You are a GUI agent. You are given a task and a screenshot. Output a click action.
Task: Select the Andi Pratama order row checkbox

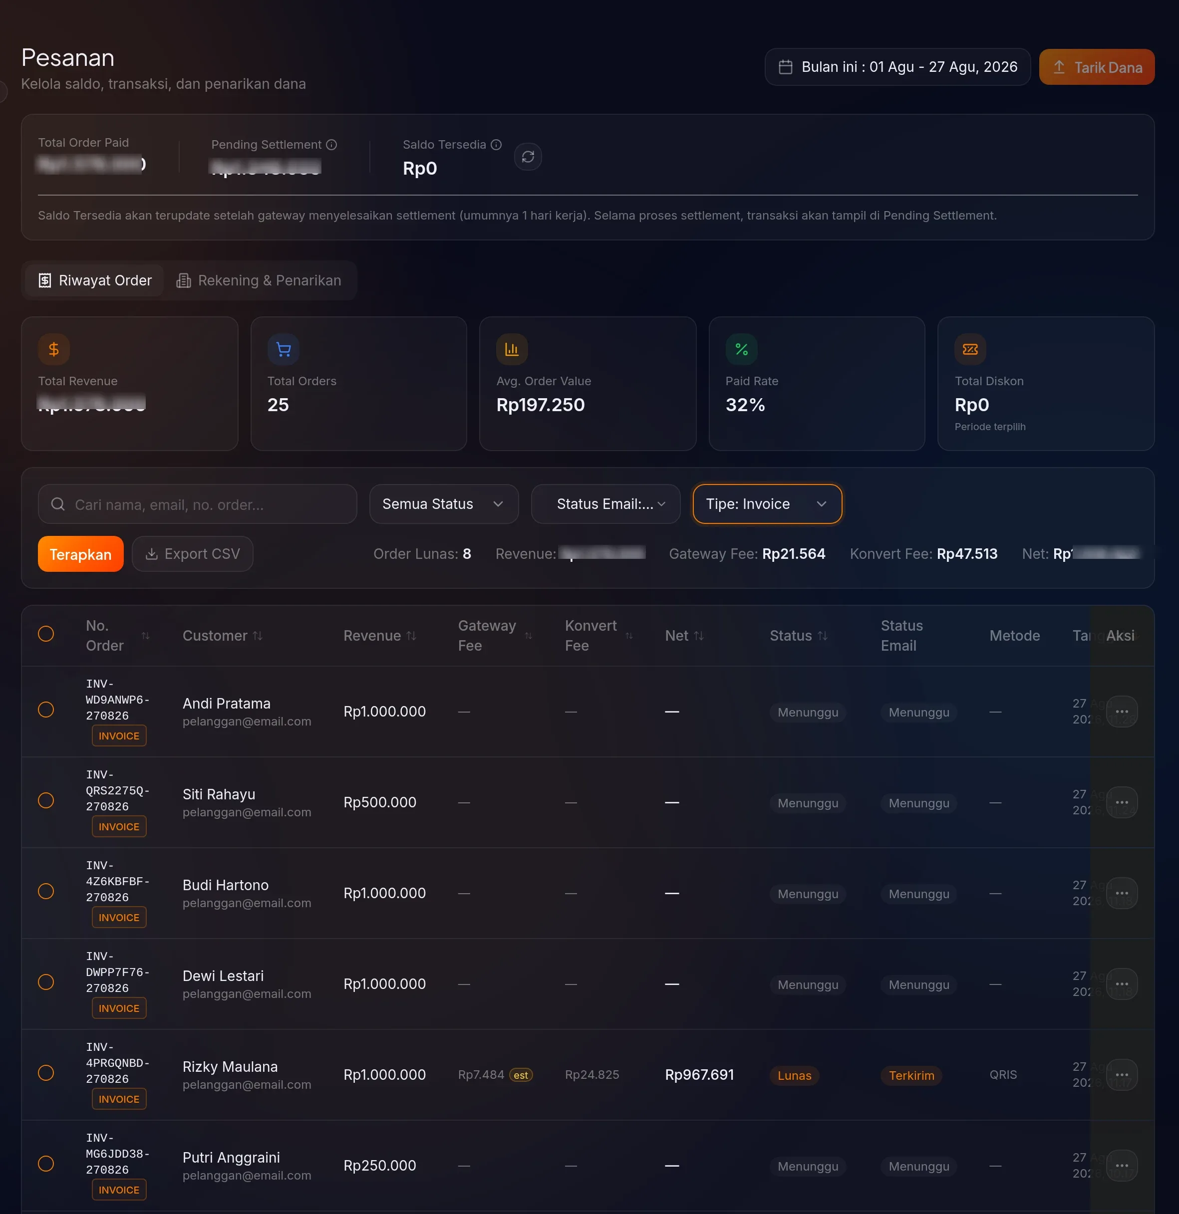(46, 710)
